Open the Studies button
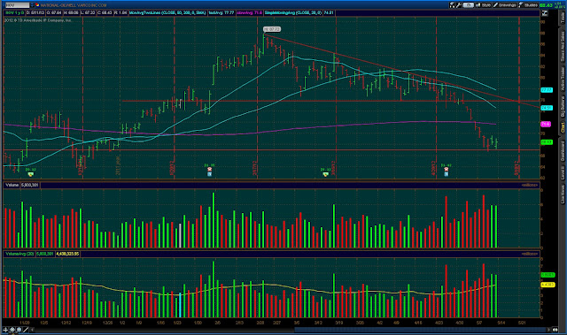The image size is (567, 335). 528,5
